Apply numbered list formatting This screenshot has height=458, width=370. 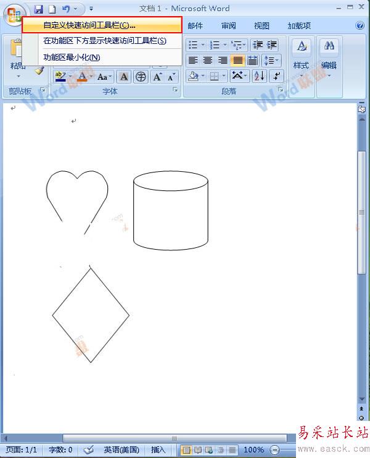tap(215, 45)
